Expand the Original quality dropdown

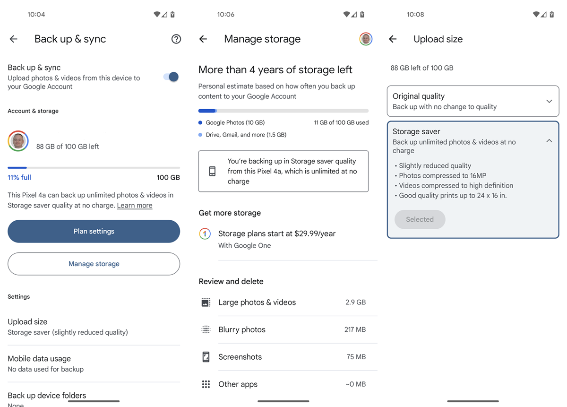click(x=549, y=101)
